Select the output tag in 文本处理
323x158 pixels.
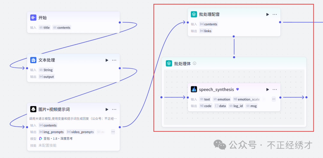[47, 77]
